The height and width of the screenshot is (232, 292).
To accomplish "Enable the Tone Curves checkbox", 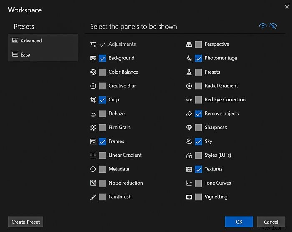I will click(x=198, y=183).
